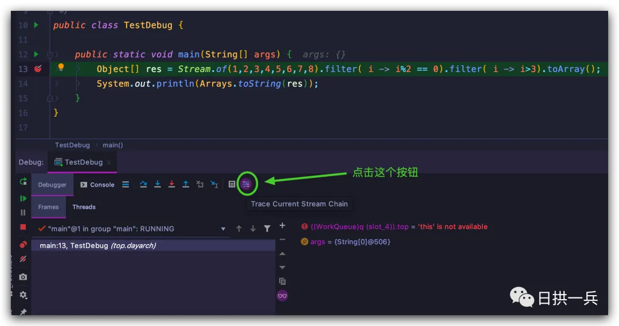Screen dimensions: 619x326
Task: Remove watch with the minus icon
Action: (282, 240)
